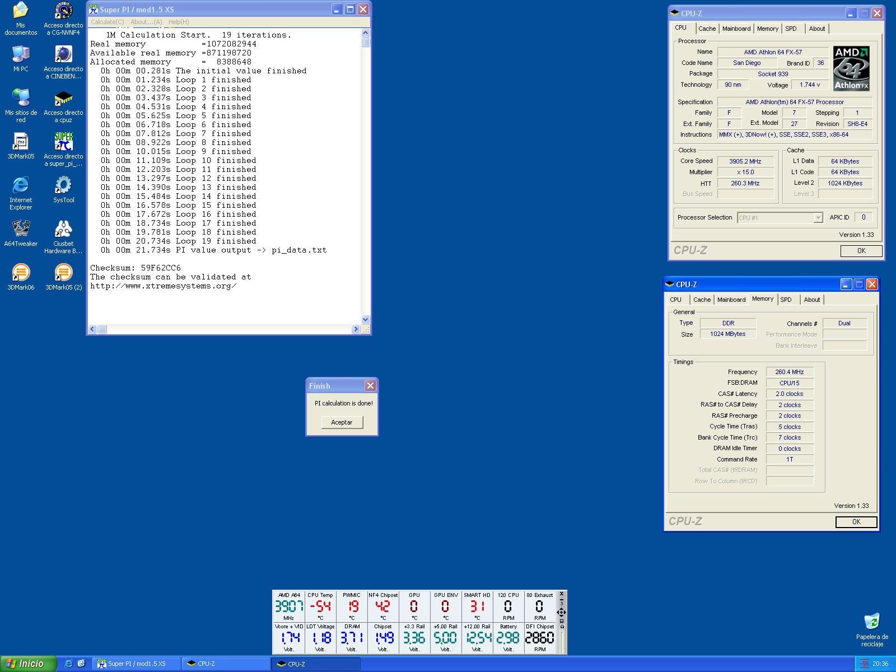Open Calculate(C) menu in Super PI
The height and width of the screenshot is (672, 896).
(107, 22)
